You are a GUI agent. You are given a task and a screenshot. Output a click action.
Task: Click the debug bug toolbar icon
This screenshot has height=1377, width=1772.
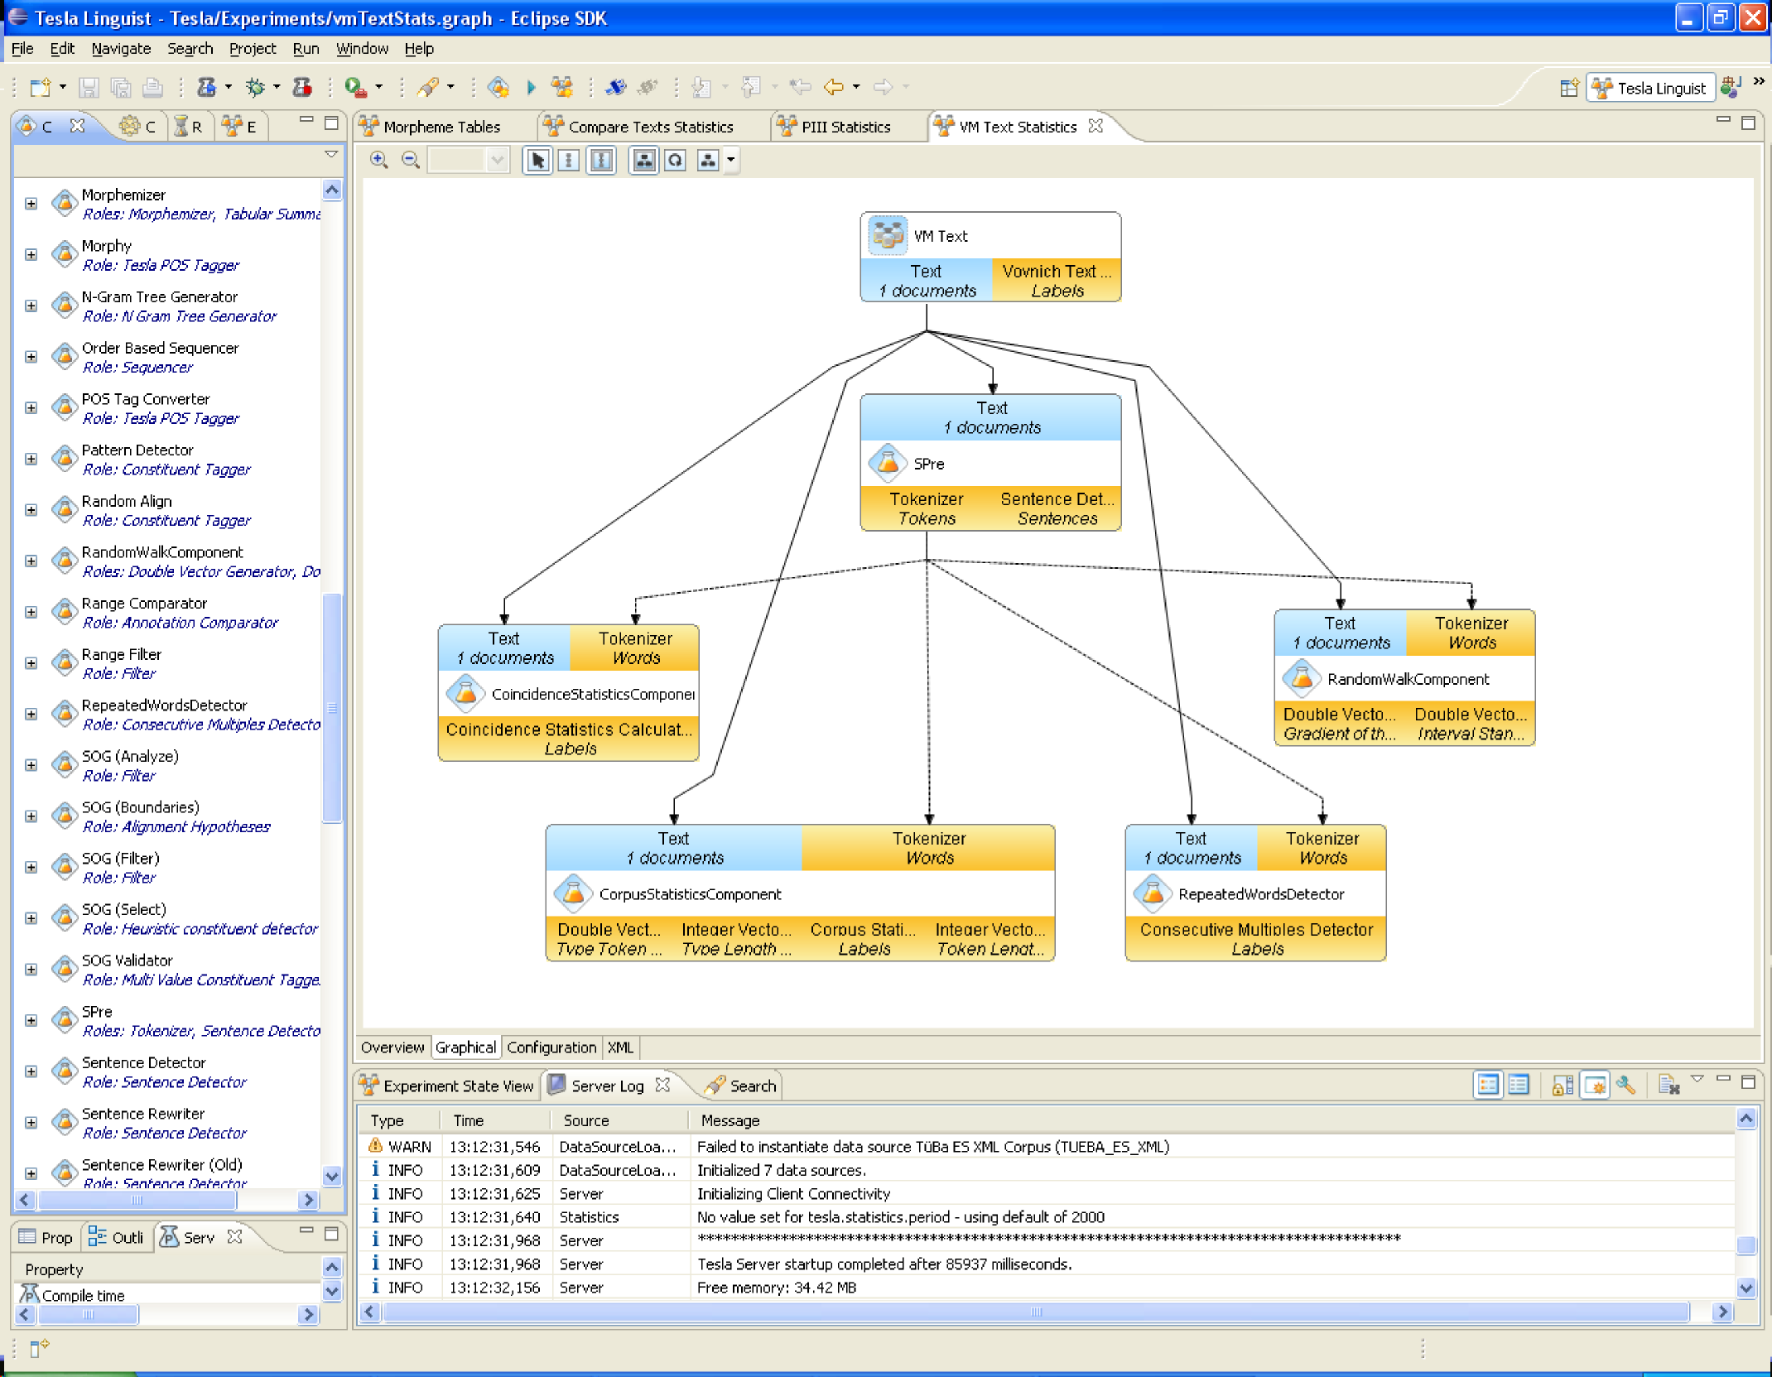(x=256, y=87)
